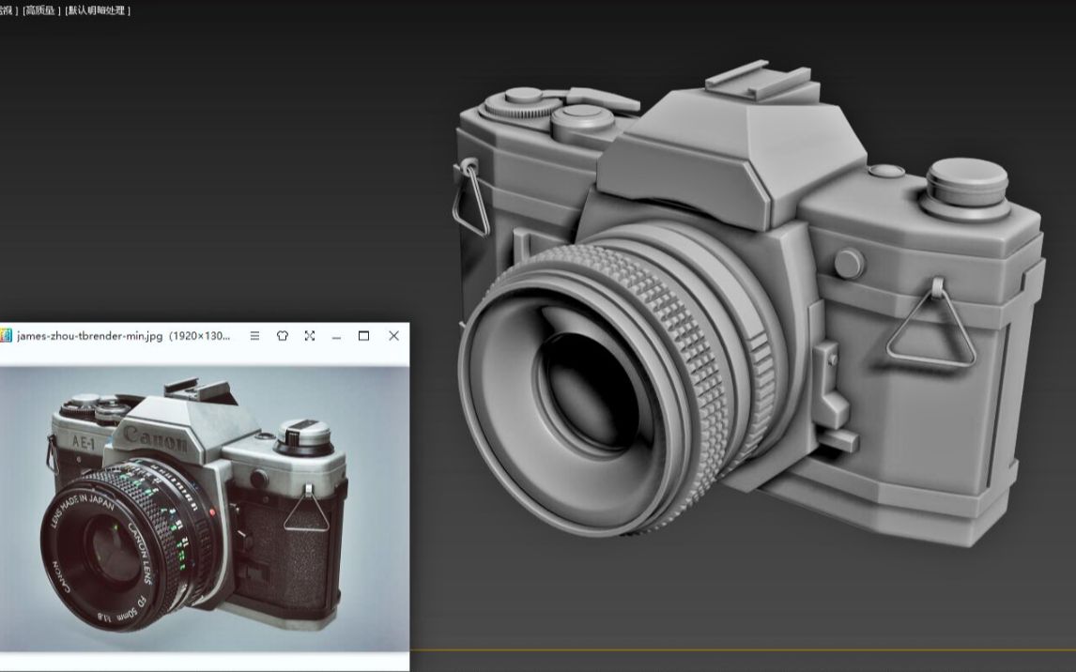The width and height of the screenshot is (1076, 672).
Task: Open the Honeyview hamburger menu
Action: [255, 335]
